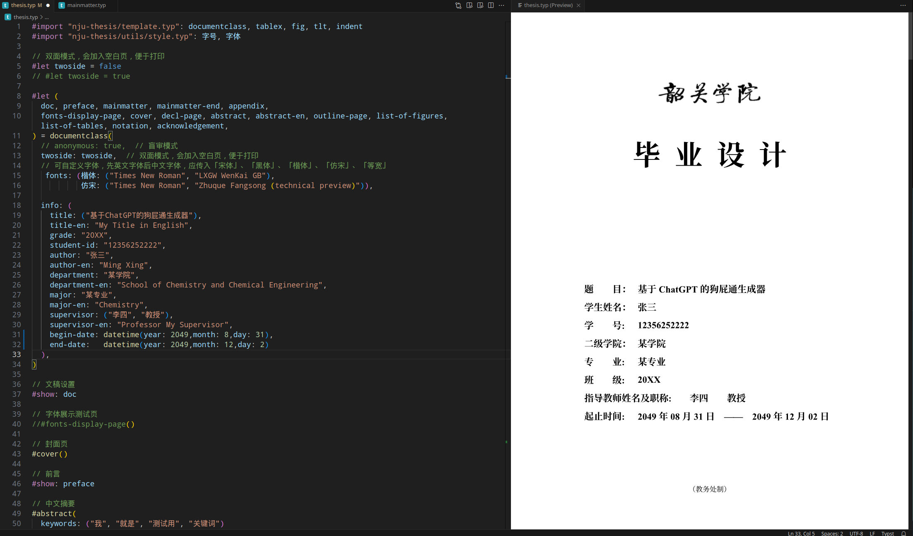This screenshot has height=536, width=913.
Task: Click the second preview-to-side icon
Action: point(480,5)
